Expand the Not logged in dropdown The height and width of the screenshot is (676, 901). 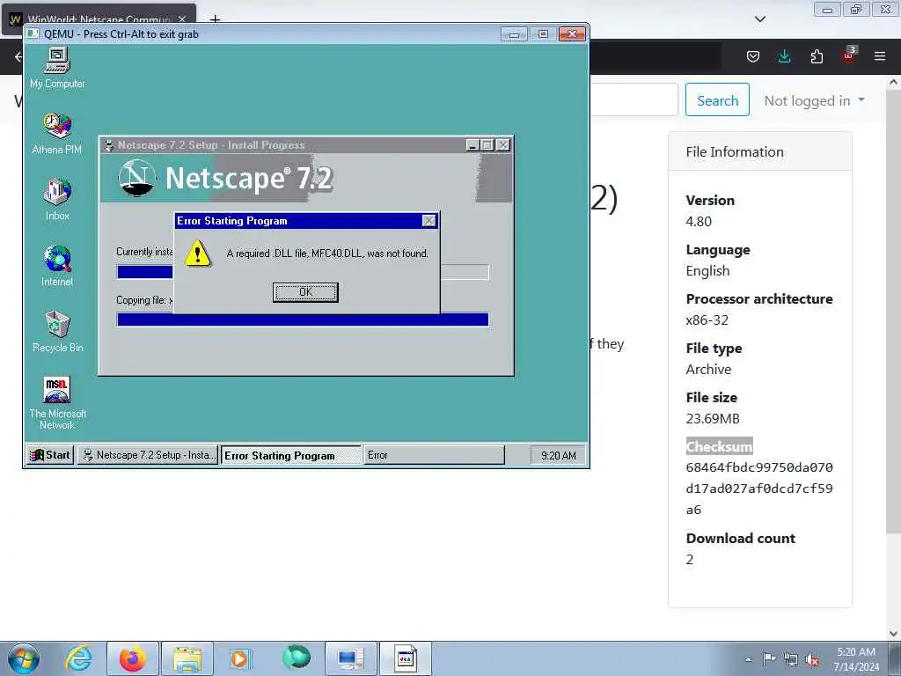coord(814,100)
